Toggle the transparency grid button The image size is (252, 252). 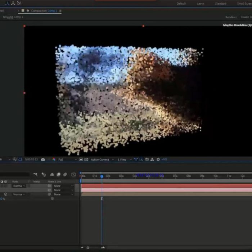pyautogui.click(x=86, y=159)
